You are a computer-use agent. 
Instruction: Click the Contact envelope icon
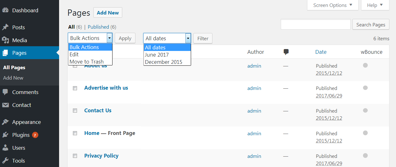tap(5, 105)
